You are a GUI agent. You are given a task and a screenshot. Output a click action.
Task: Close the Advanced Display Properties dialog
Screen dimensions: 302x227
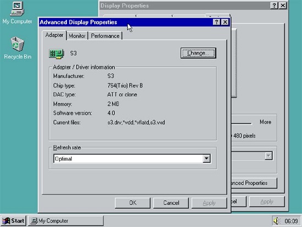coord(225,22)
